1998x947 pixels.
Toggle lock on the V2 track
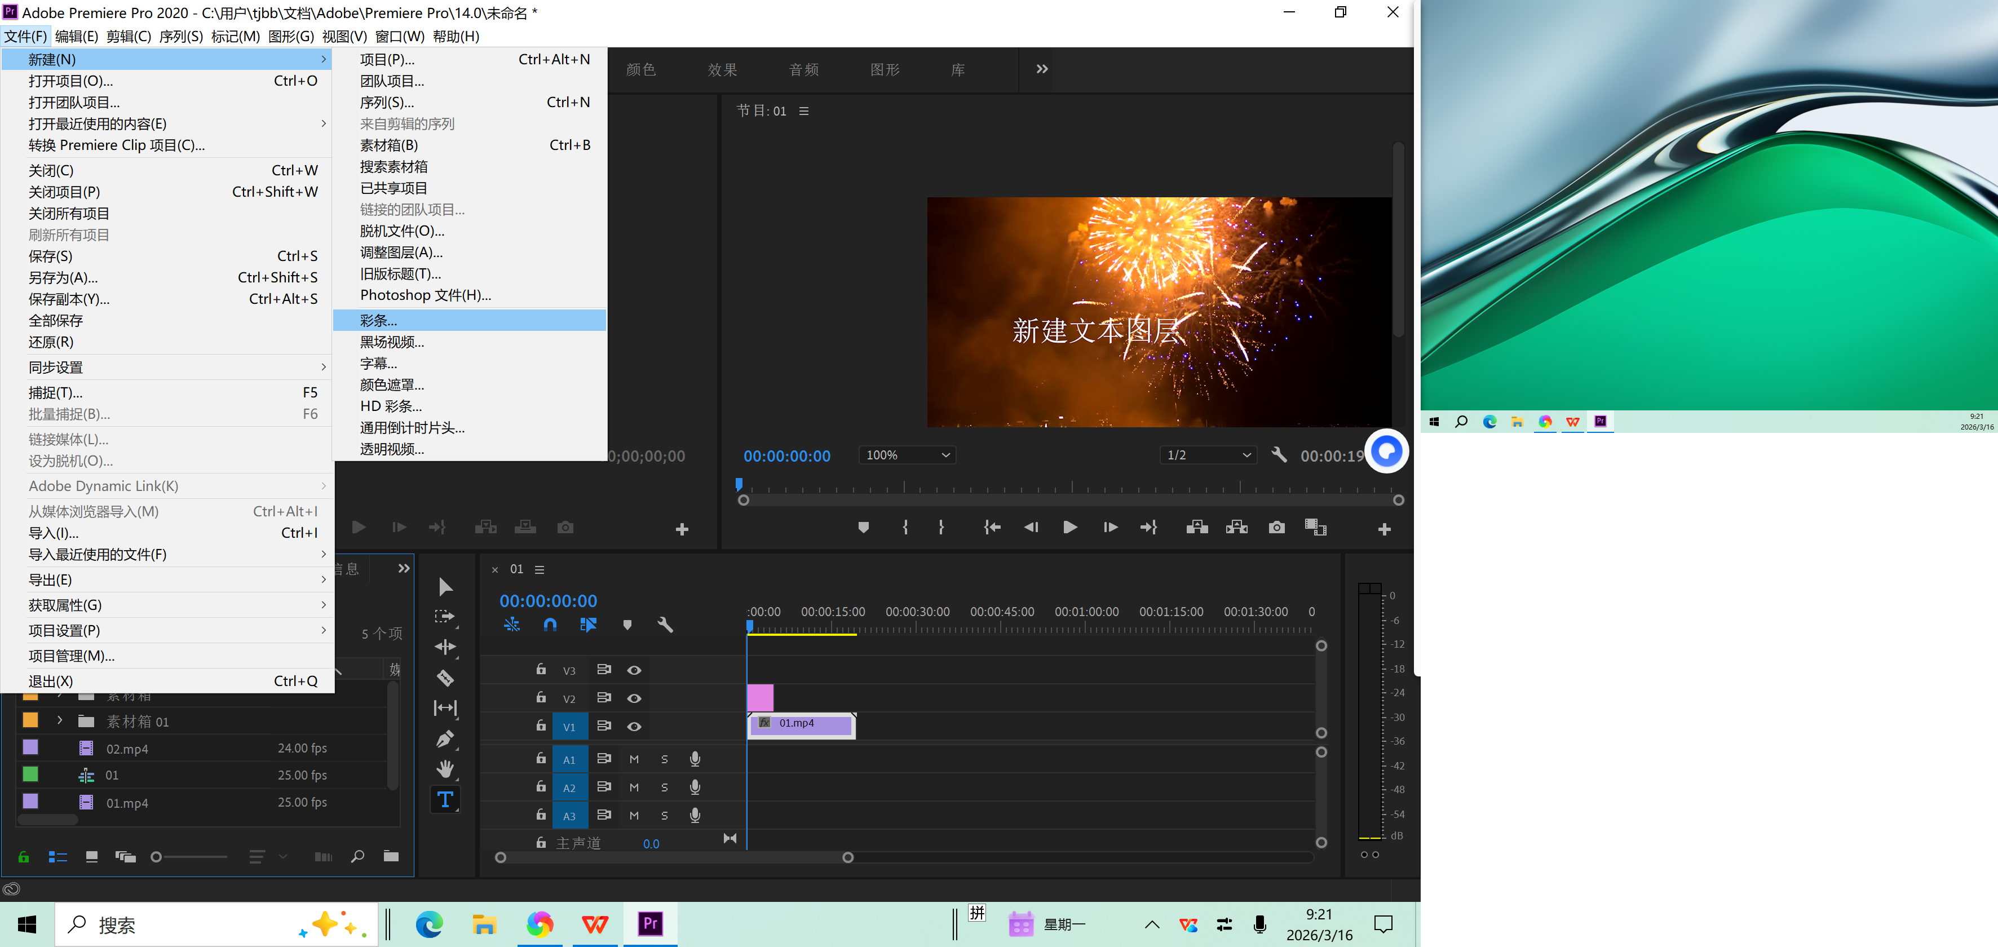[541, 698]
